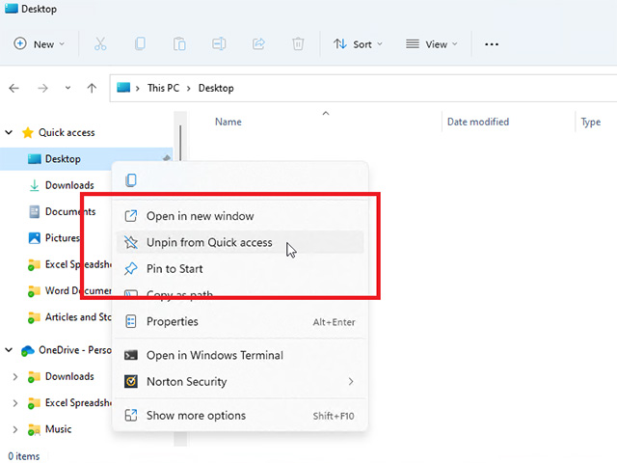The image size is (617, 463).
Task: Open the Norton Security menu entry
Action: pos(240,382)
